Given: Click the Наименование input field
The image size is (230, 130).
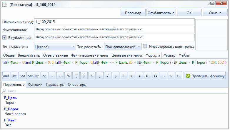Looking at the screenshot, I should 114,29.
